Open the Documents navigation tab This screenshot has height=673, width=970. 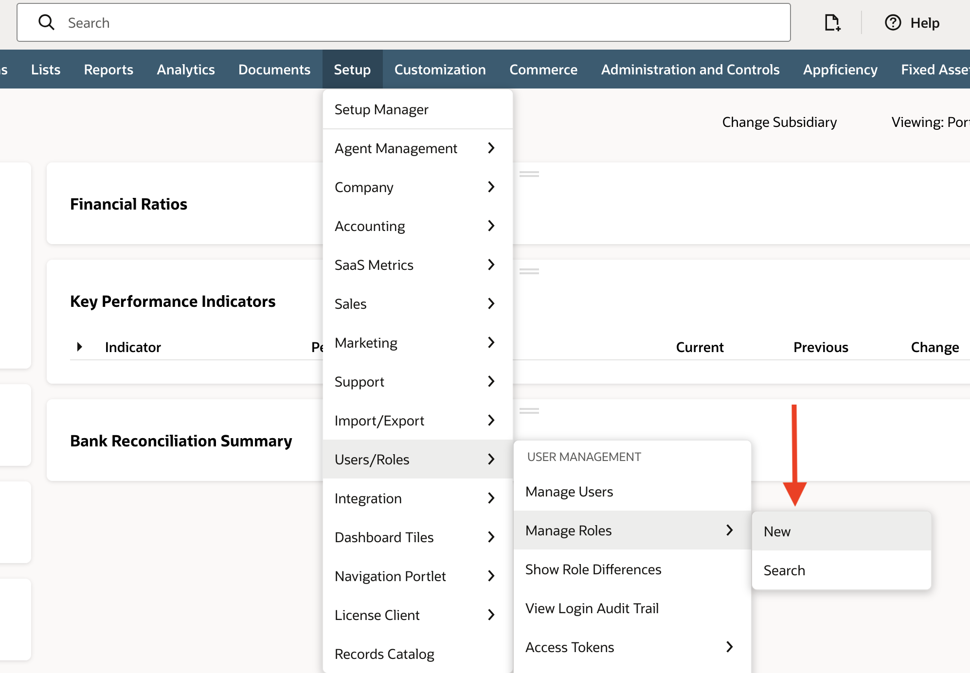(274, 70)
